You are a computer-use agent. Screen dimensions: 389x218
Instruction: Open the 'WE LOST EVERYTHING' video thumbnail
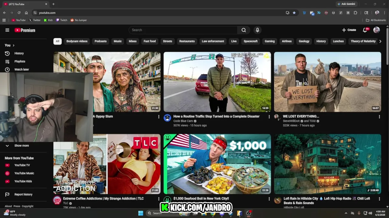pos(328,82)
